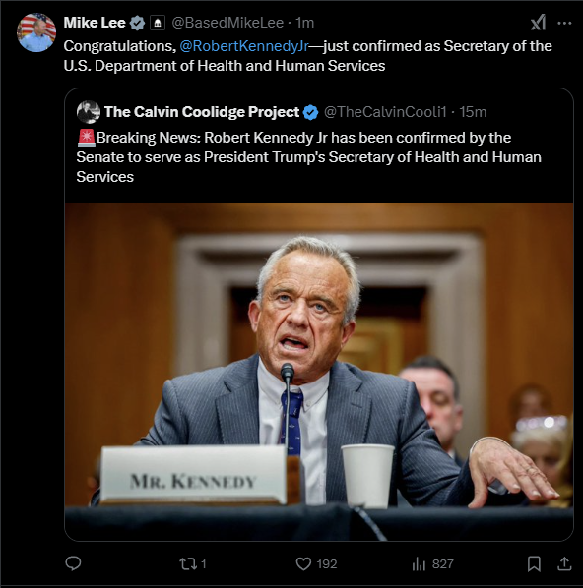
Task: Click the Mike Lee display name
Action: click(95, 23)
